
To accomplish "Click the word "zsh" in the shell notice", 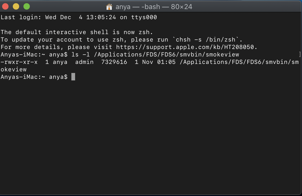I will (144, 32).
